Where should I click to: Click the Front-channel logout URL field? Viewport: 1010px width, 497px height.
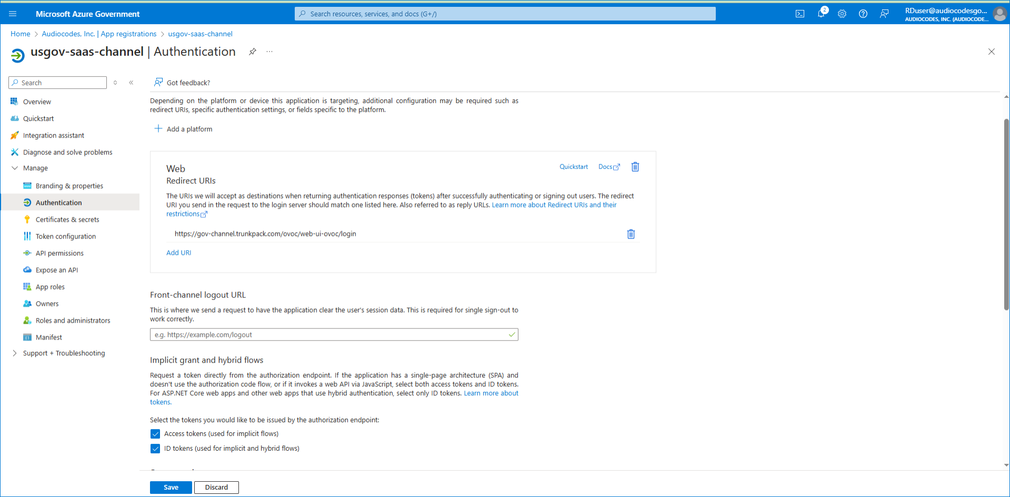coord(329,335)
